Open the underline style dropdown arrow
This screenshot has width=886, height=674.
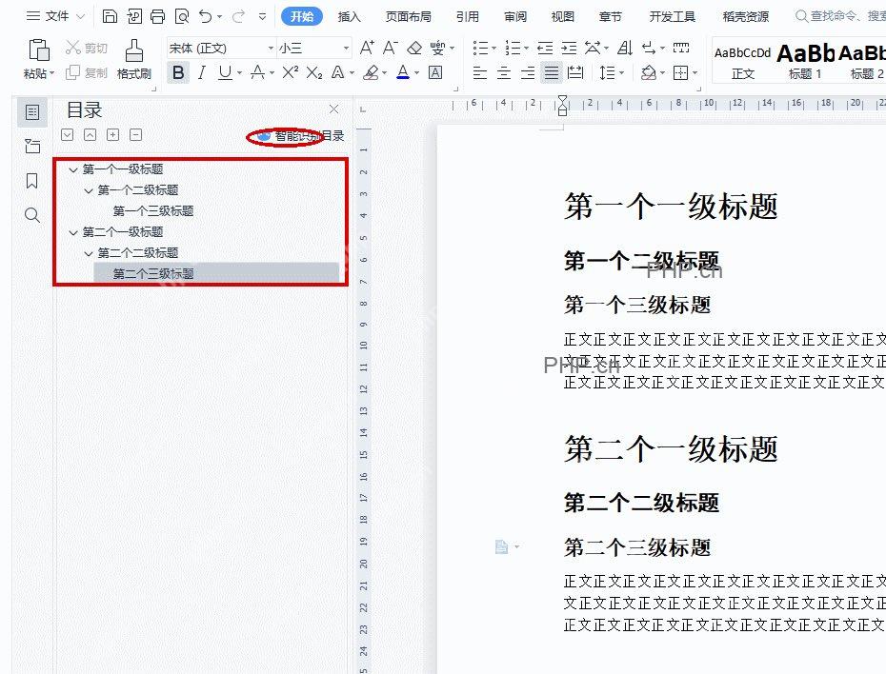(239, 73)
